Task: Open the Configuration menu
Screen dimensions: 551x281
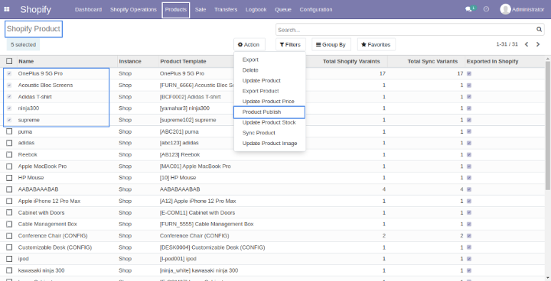Action: [316, 9]
